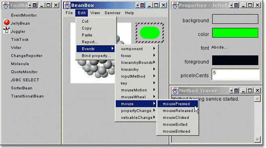The width and height of the screenshot is (266, 148).
Task: Click the Java cup icon in ToolBox title
Action: (6, 5)
